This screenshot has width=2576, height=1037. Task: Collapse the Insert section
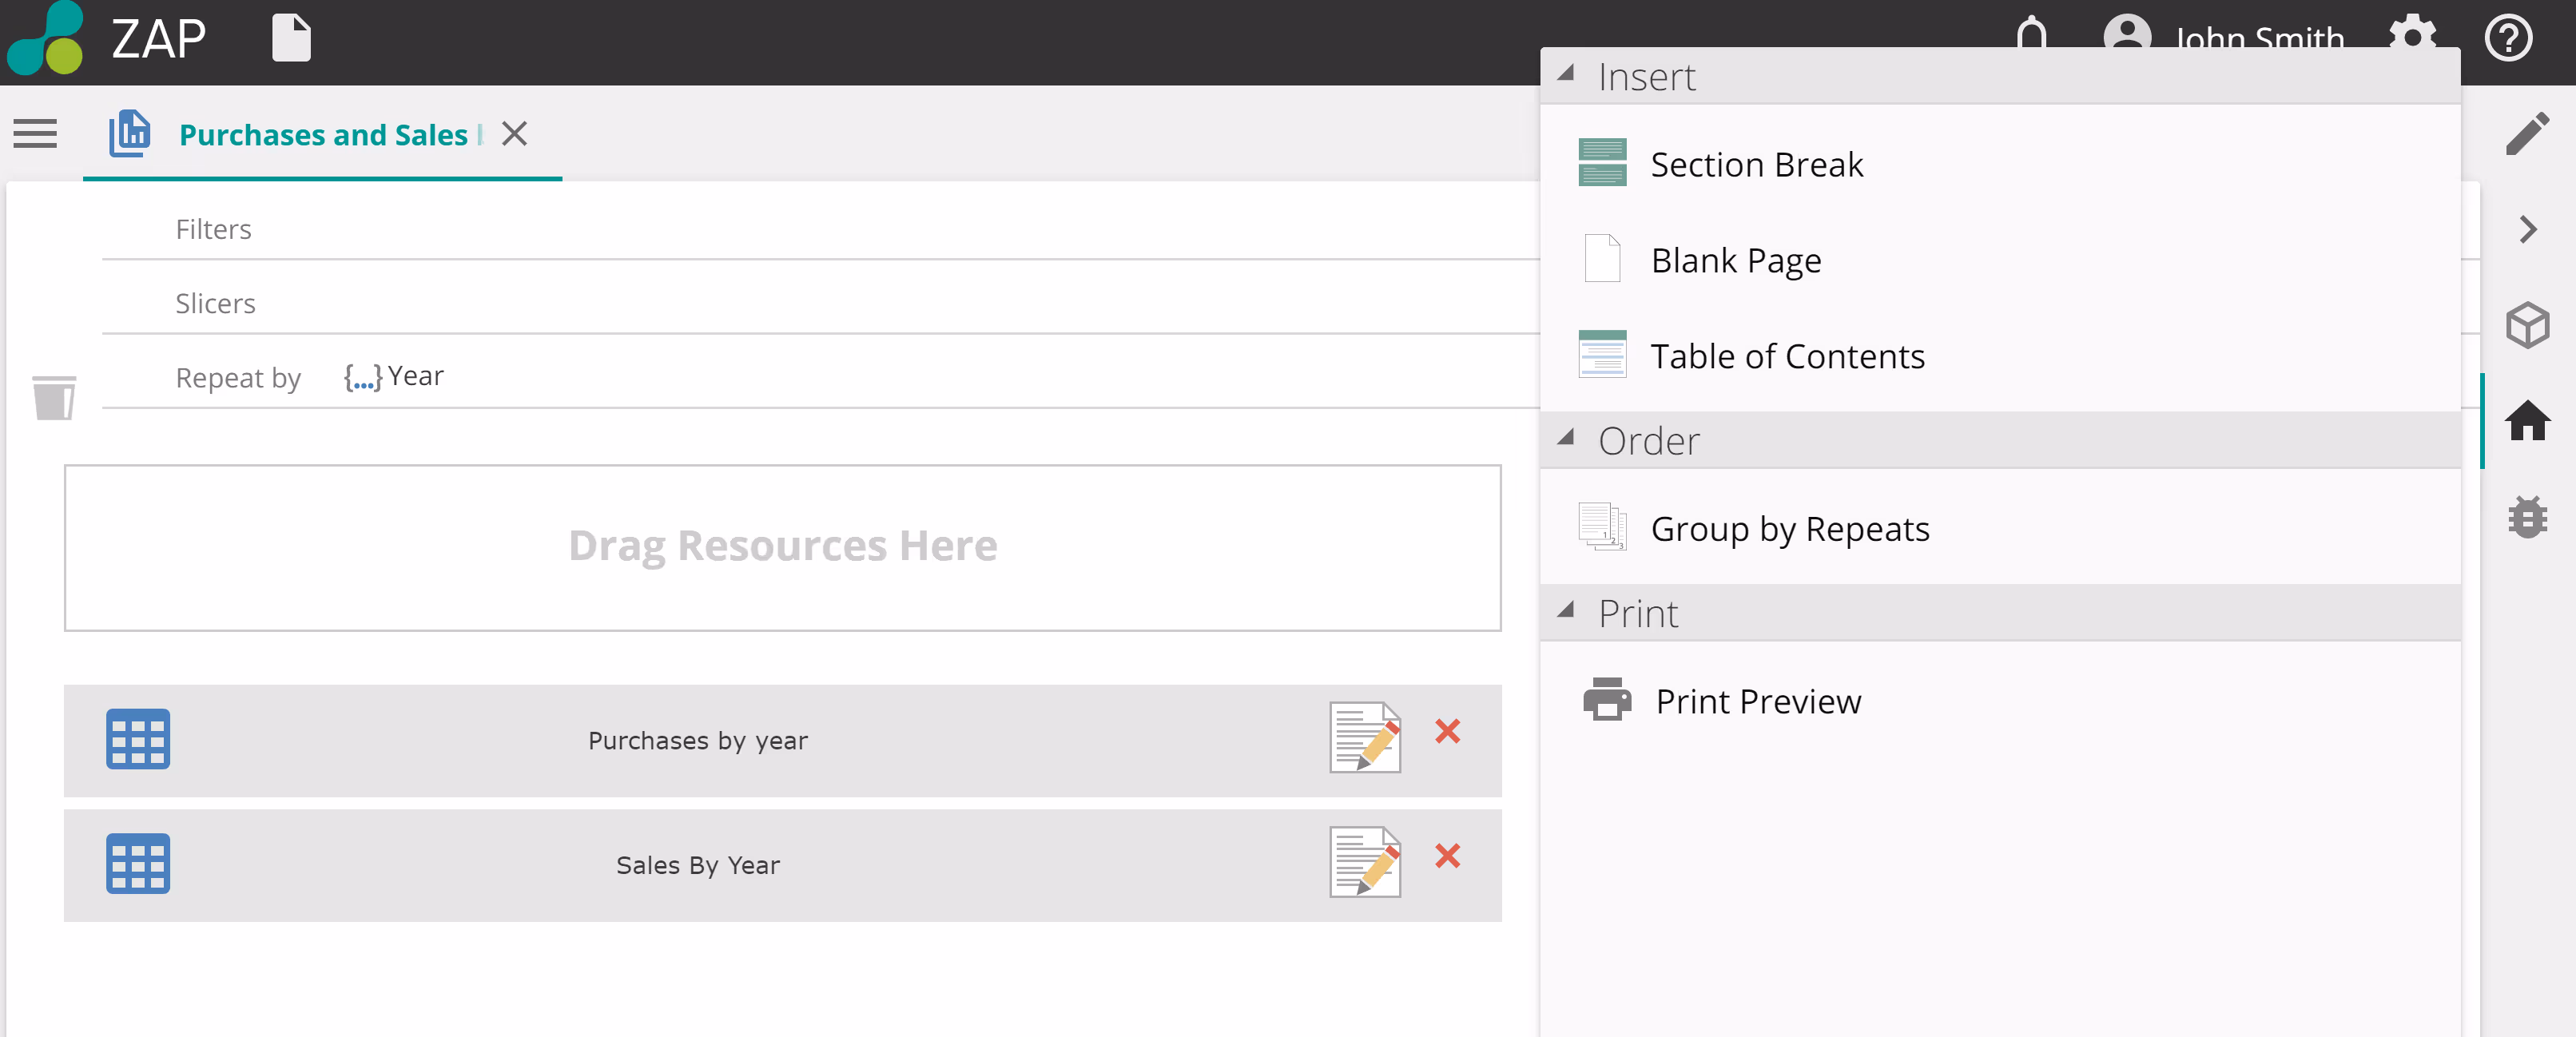click(x=1566, y=73)
